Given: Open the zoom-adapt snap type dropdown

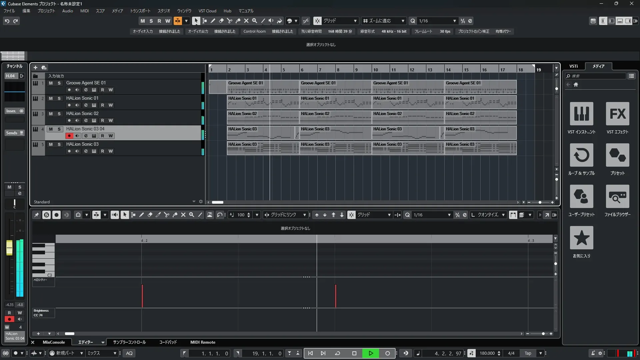Looking at the screenshot, I should pos(403,21).
